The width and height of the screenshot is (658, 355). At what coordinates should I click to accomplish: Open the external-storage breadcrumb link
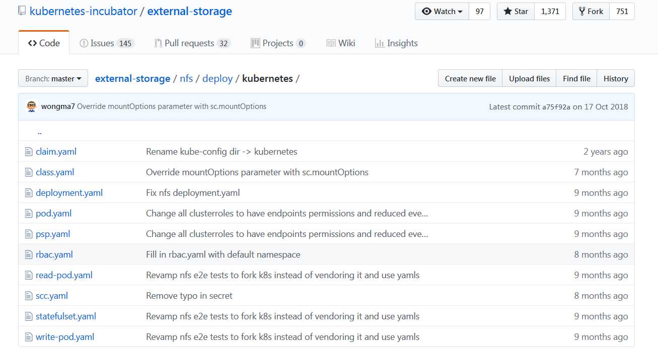(x=133, y=79)
